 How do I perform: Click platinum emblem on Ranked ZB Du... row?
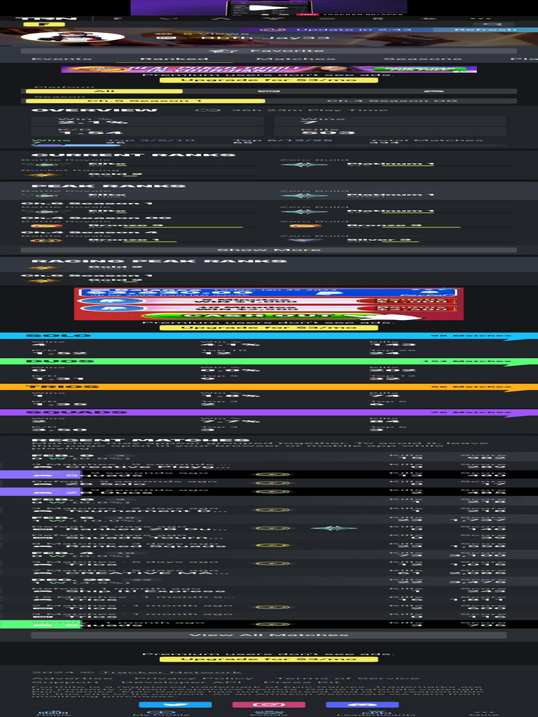click(333, 528)
